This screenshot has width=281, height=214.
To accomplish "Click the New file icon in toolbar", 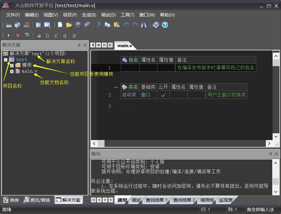I will (x=60, y=25).
